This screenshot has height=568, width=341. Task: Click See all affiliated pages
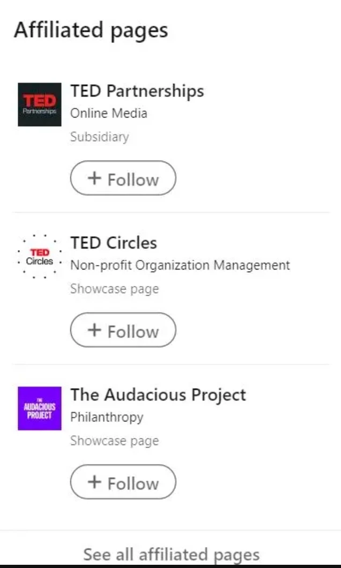click(171, 555)
